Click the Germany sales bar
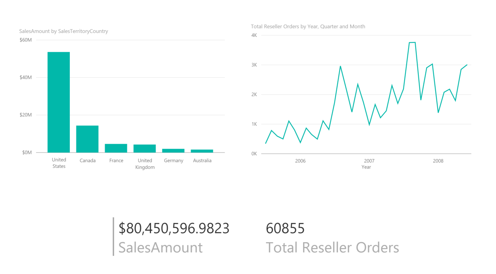This screenshot has height=274, width=496. (x=173, y=151)
